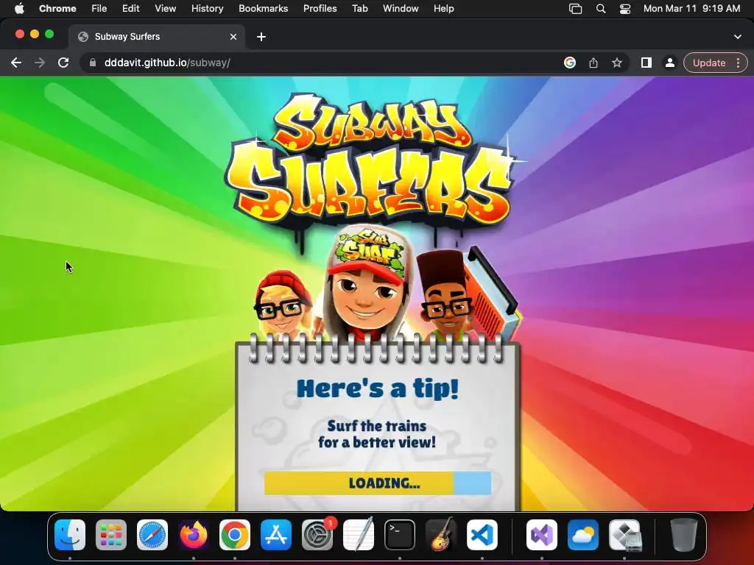The height and width of the screenshot is (565, 754).
Task: Click the center character with cap
Action: pyautogui.click(x=367, y=283)
